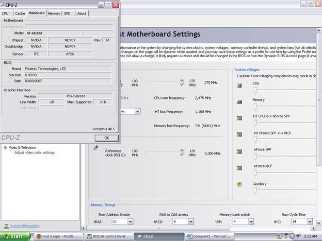
Task: Click the horizontal scrollbar left arrow
Action: click(84, 228)
